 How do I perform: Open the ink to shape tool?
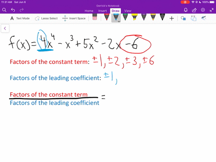[183, 18]
